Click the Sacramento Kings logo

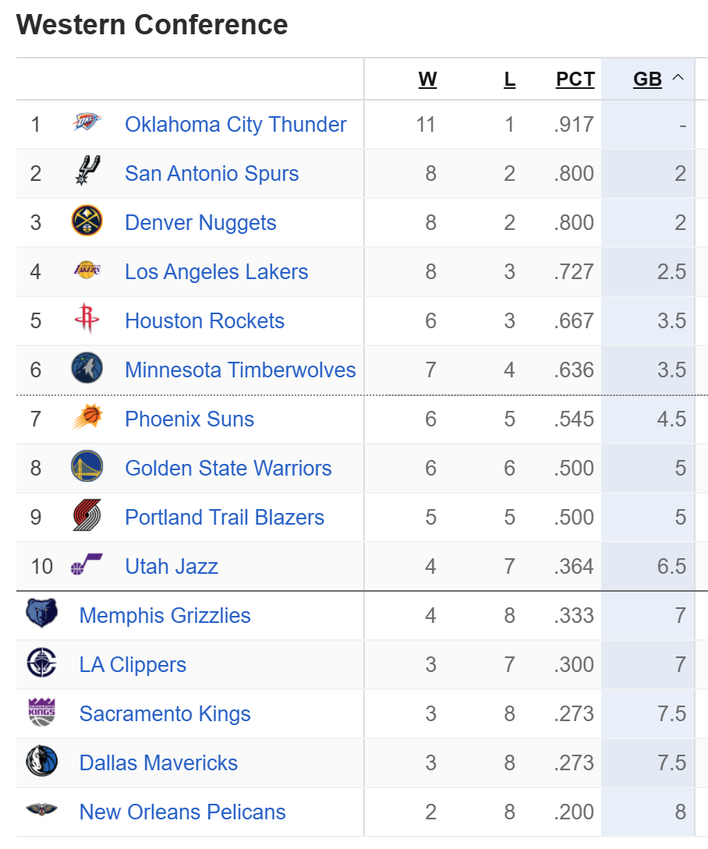41,713
